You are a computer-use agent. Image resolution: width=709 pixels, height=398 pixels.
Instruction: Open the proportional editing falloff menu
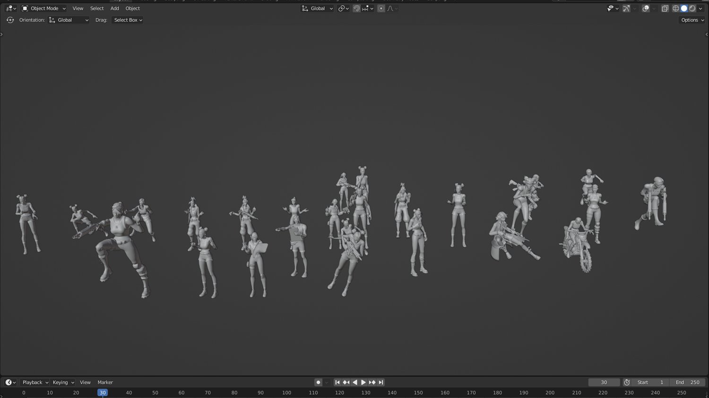coord(392,8)
